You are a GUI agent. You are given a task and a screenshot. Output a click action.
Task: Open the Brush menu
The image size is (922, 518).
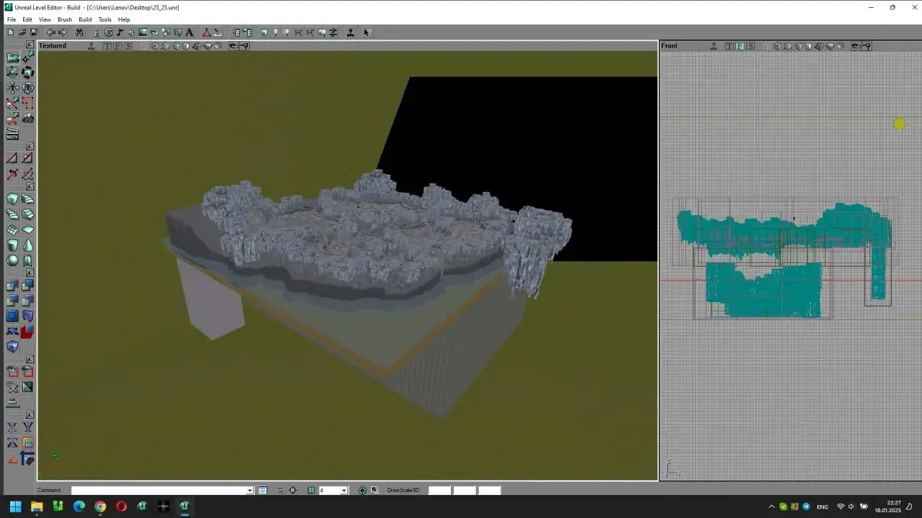(65, 19)
